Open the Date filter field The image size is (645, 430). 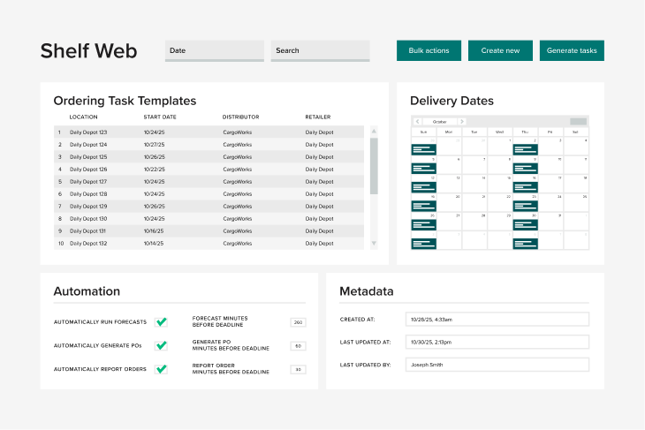pyautogui.click(x=214, y=51)
